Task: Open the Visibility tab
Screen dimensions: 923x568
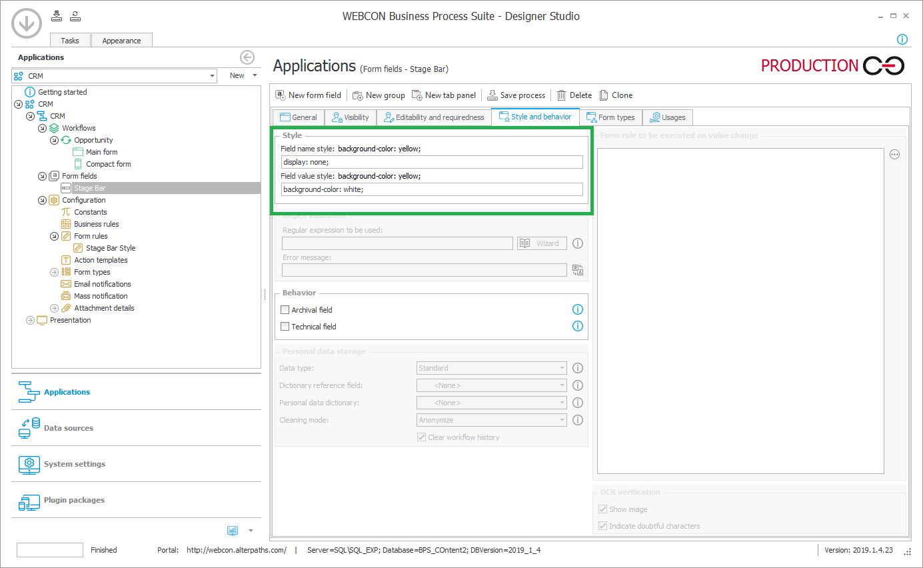Action: pyautogui.click(x=351, y=117)
